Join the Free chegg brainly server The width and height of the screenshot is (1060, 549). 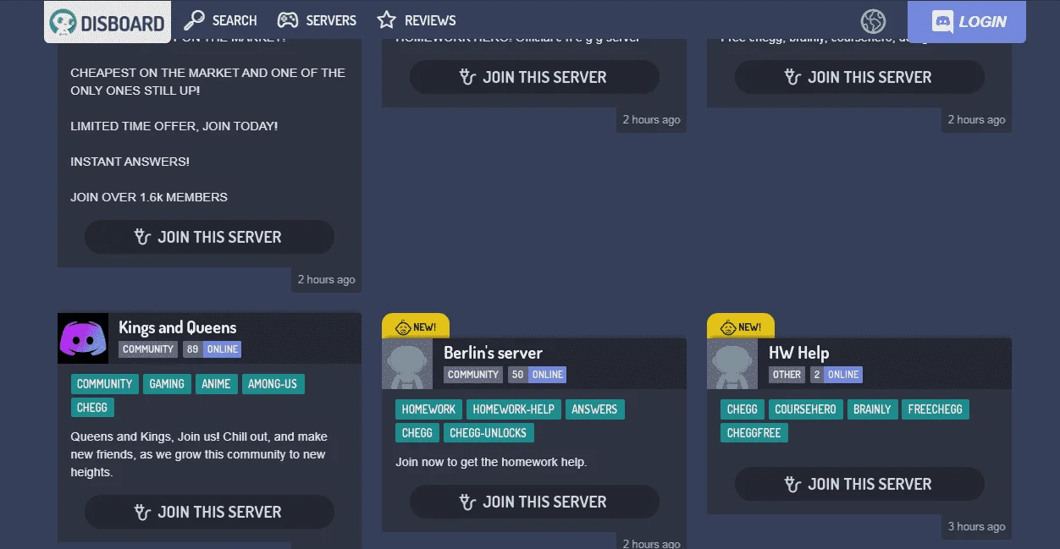(859, 77)
